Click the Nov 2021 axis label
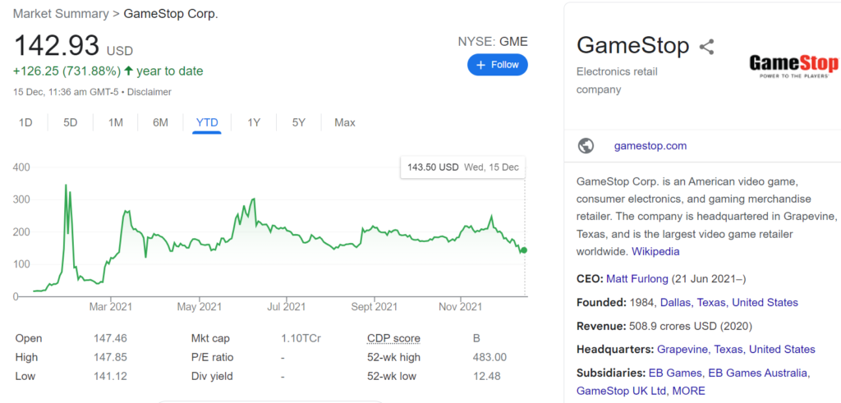Viewport: 841px width, 403px height. click(x=461, y=307)
